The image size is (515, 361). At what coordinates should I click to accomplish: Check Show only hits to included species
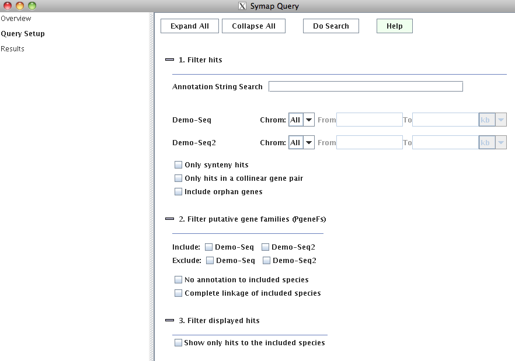[x=178, y=342]
